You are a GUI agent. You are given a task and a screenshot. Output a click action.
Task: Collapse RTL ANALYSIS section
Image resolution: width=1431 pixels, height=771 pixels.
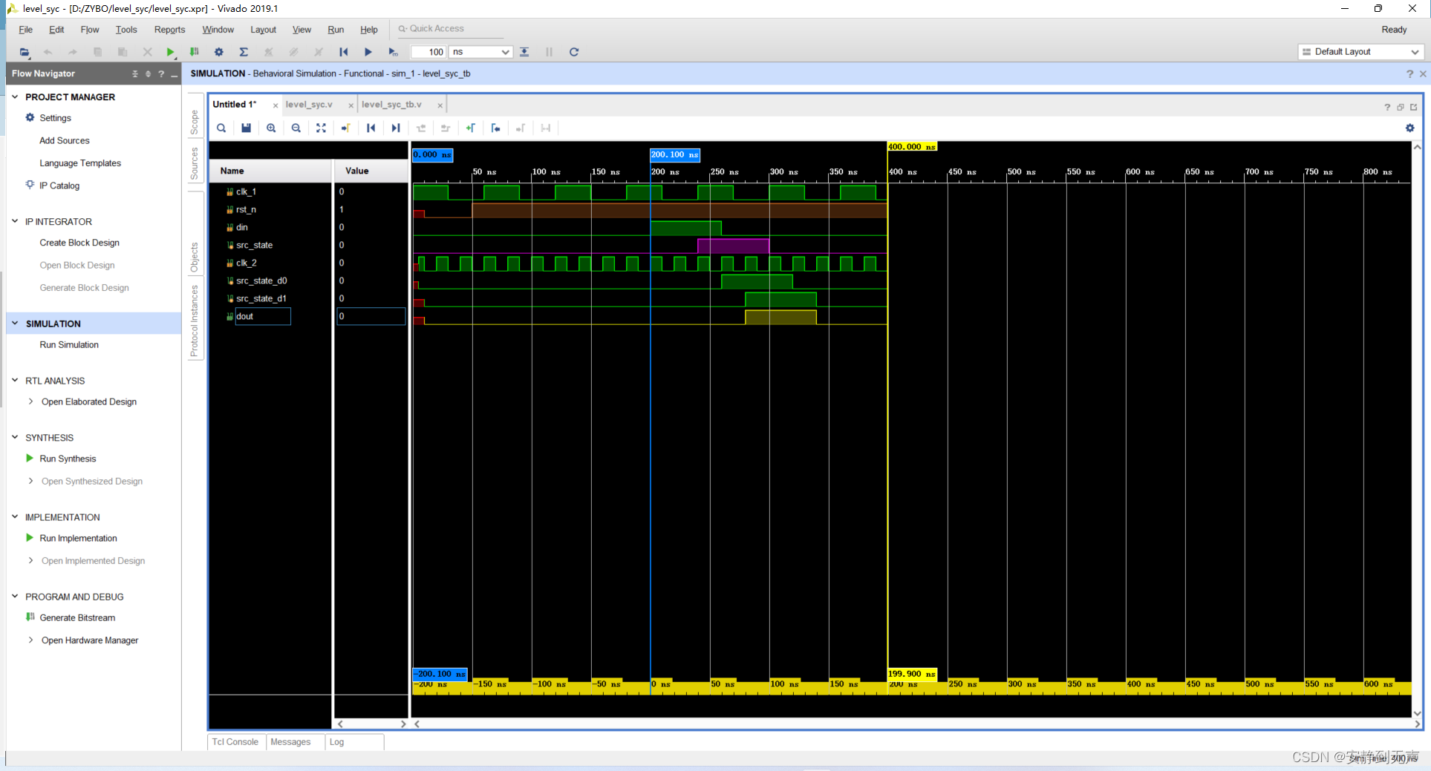[15, 380]
